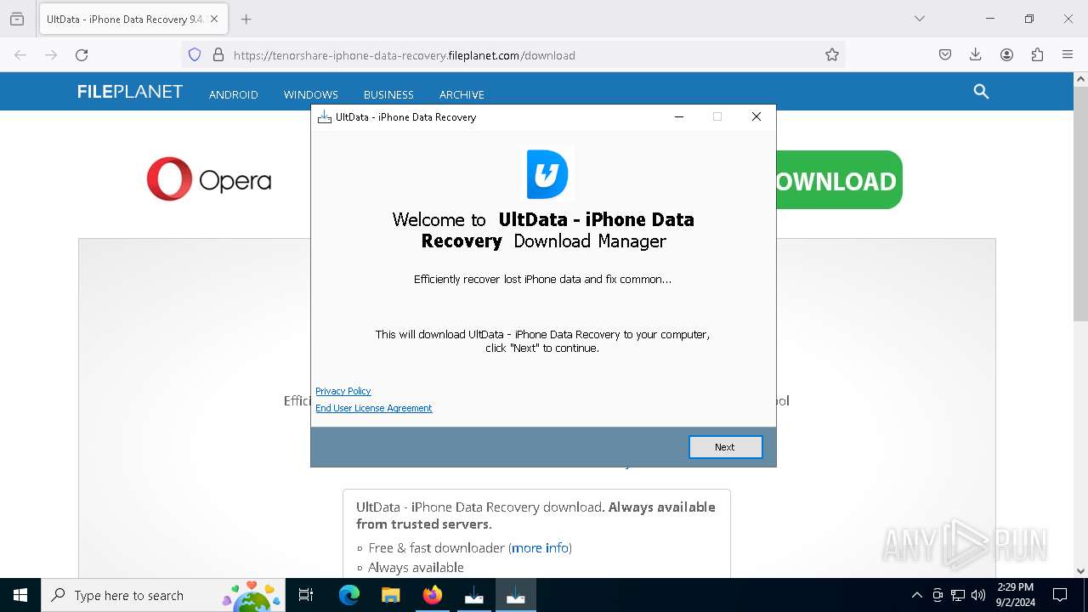
Task: Open the volume control in tray
Action: click(x=978, y=595)
